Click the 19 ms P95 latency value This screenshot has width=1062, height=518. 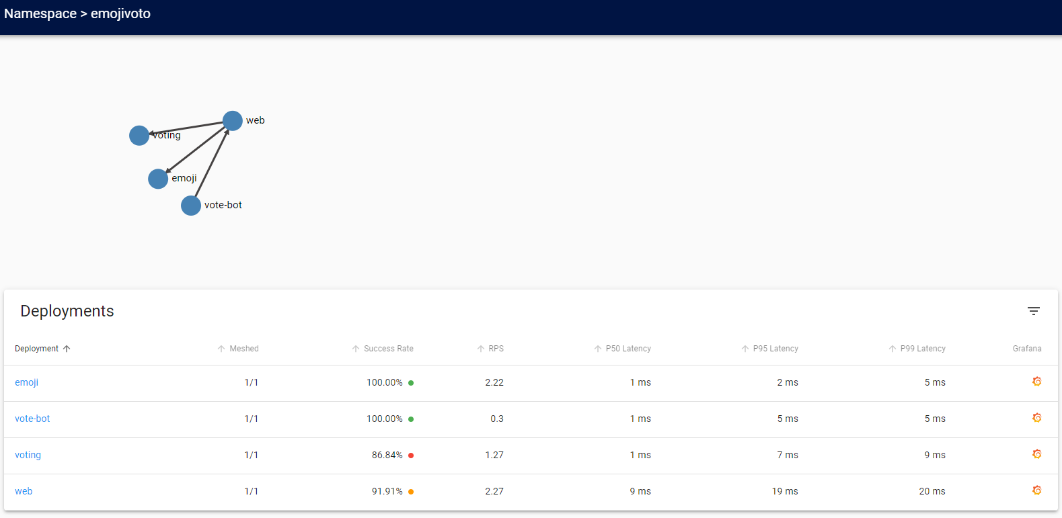click(785, 491)
